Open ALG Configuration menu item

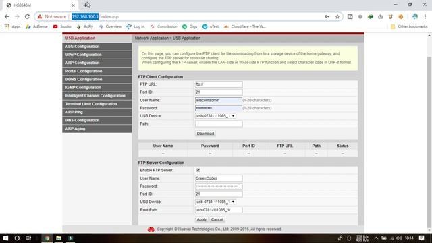point(97,47)
